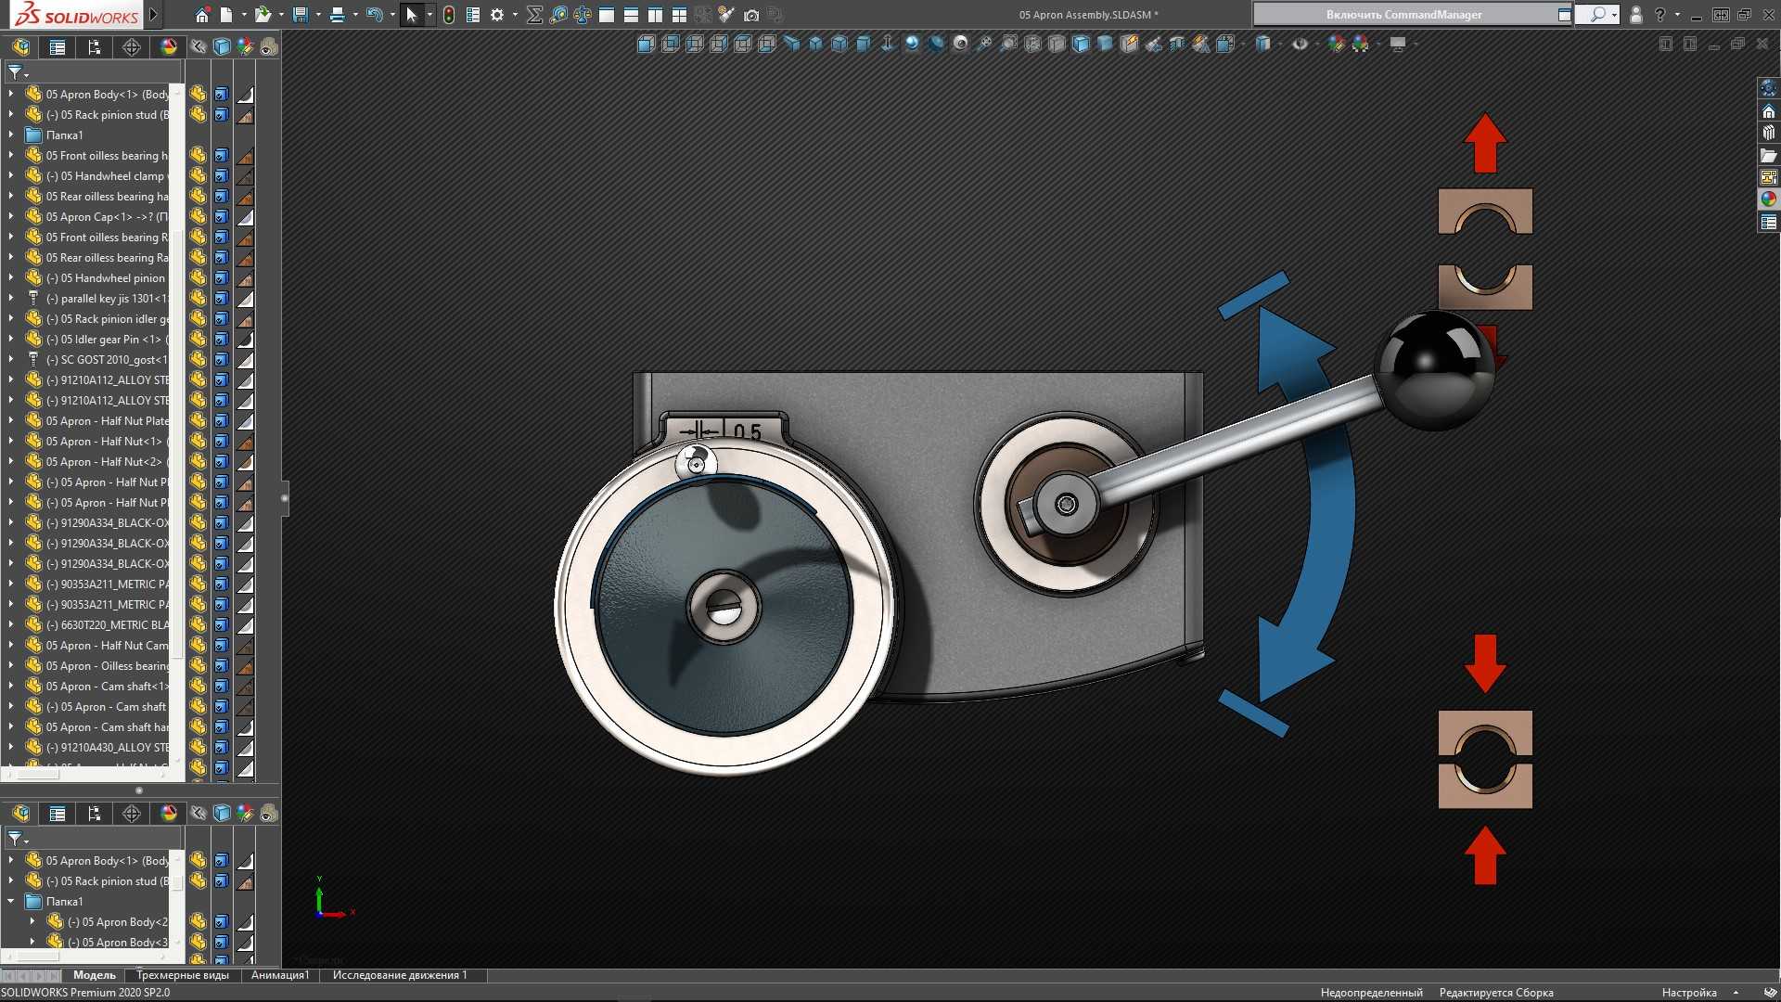
Task: Open the dropdown arrow next to Undo
Action: click(x=392, y=15)
